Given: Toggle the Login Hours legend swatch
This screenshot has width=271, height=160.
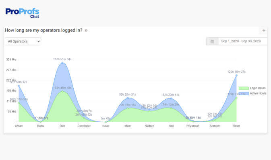Looking at the screenshot, I should (244, 88).
